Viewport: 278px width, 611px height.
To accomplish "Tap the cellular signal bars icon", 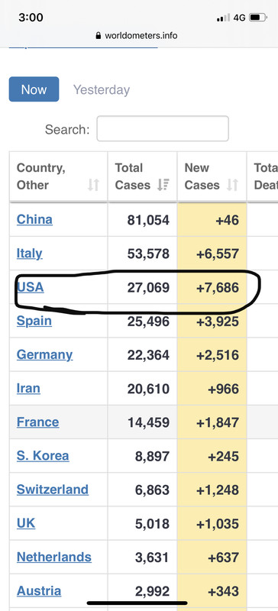I will tap(223, 18).
